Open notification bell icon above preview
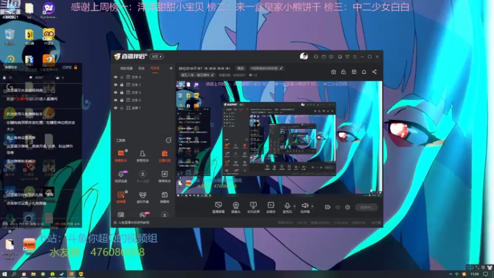 (x=364, y=72)
